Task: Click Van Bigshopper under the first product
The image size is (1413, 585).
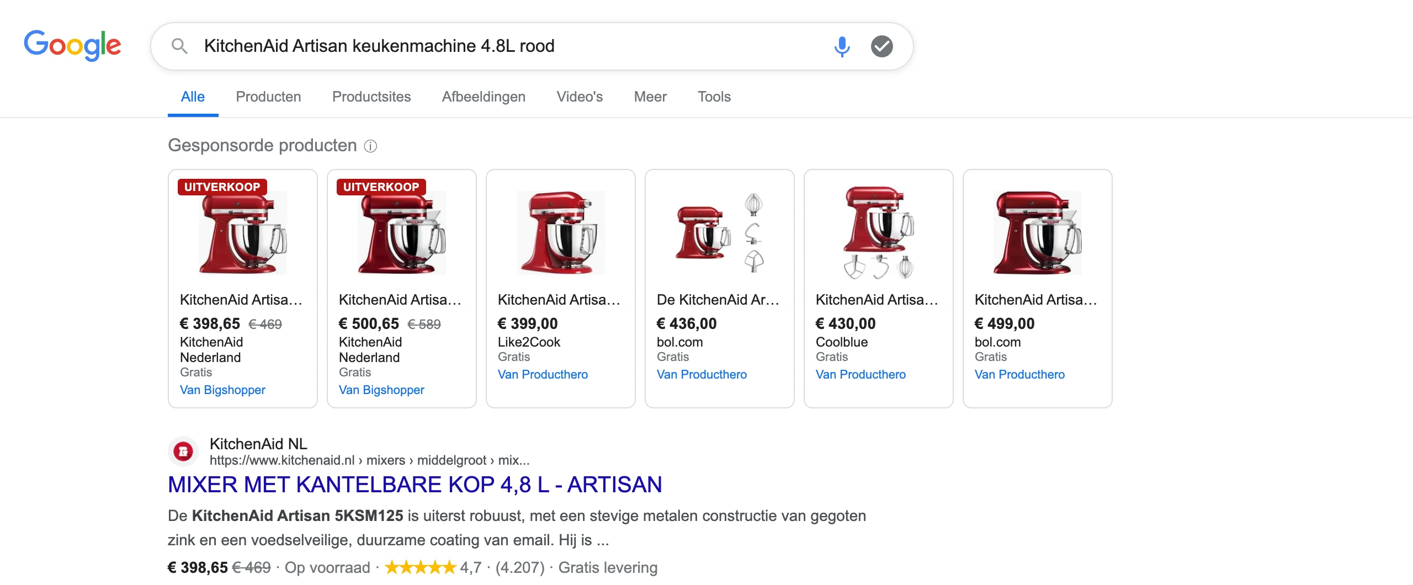Action: point(222,390)
